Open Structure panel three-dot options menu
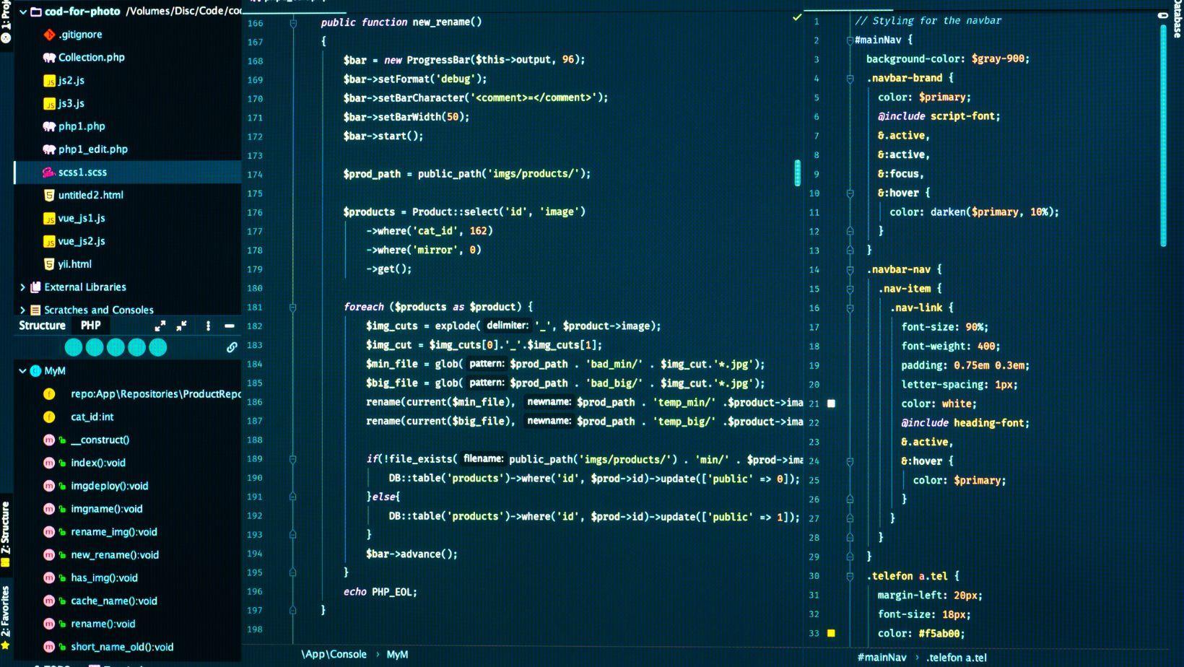This screenshot has height=667, width=1184. [x=208, y=326]
